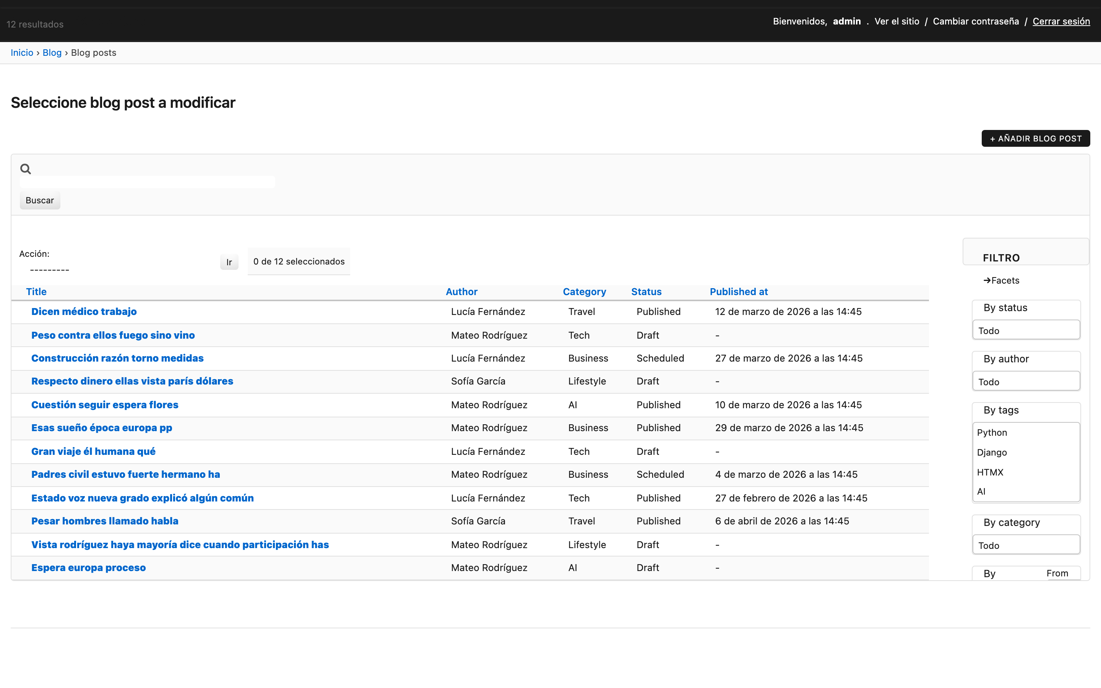
Task: Click the By tags filter heading
Action: pyautogui.click(x=1001, y=411)
